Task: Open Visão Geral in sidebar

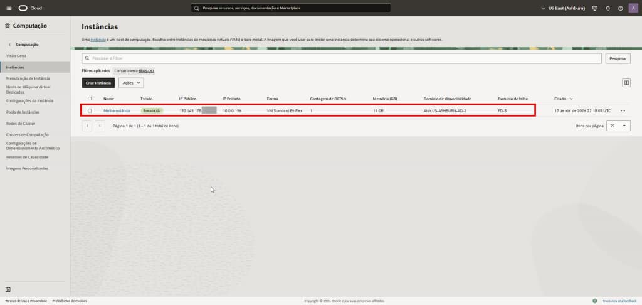Action: (x=16, y=56)
